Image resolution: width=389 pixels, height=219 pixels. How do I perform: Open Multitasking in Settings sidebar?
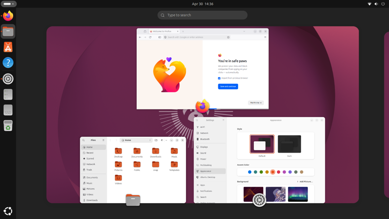tap(210, 165)
